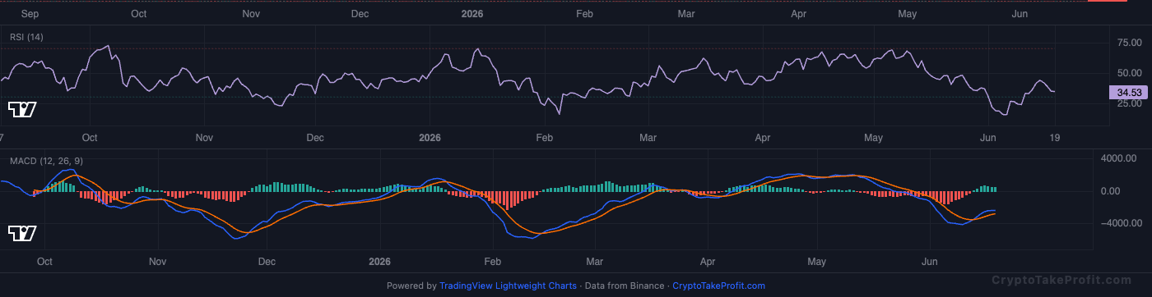This screenshot has height=297, width=1152.
Task: Click the Data from Binance footer text
Action: coord(624,286)
